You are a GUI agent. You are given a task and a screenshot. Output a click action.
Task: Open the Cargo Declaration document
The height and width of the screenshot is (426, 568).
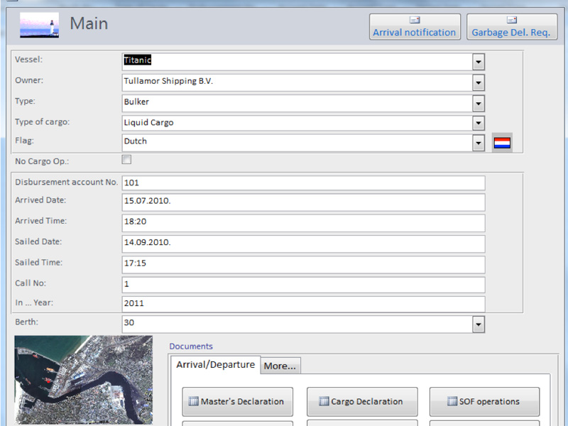point(362,401)
